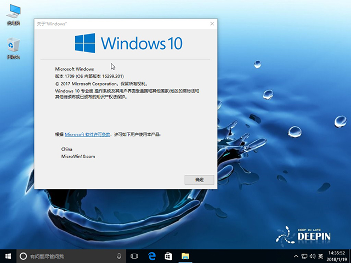Open the Windows Start menu

(8, 256)
